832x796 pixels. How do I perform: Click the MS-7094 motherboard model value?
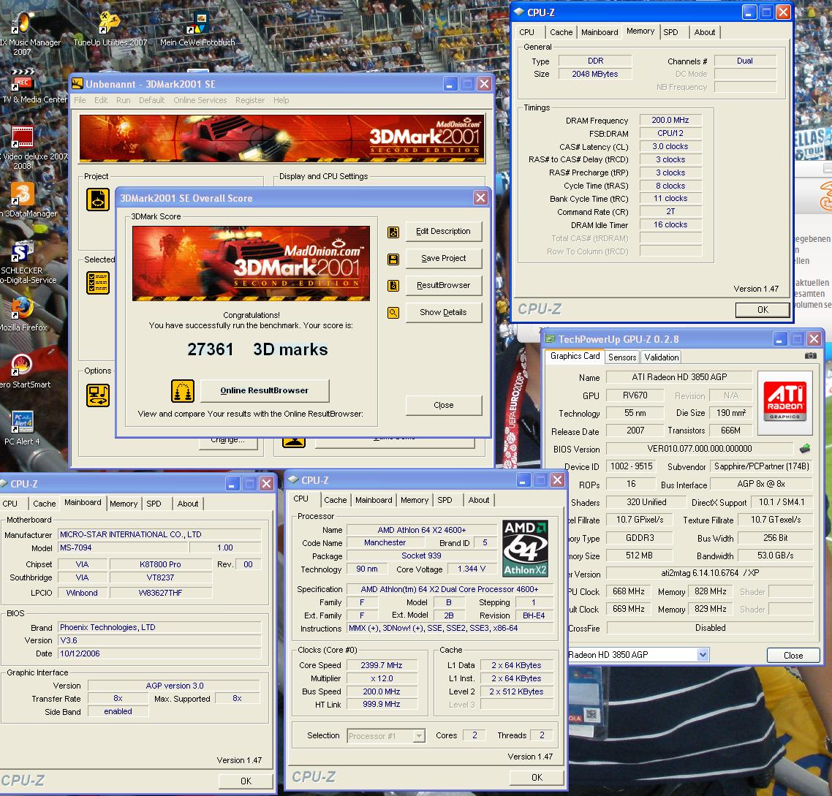click(x=123, y=547)
